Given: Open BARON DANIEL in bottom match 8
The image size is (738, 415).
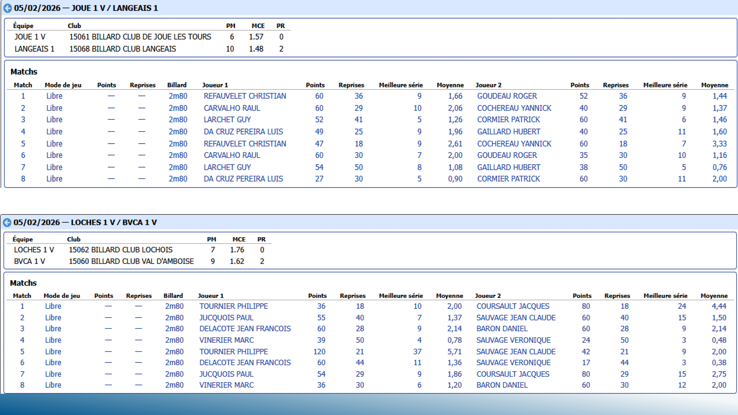Looking at the screenshot, I should click(502, 385).
